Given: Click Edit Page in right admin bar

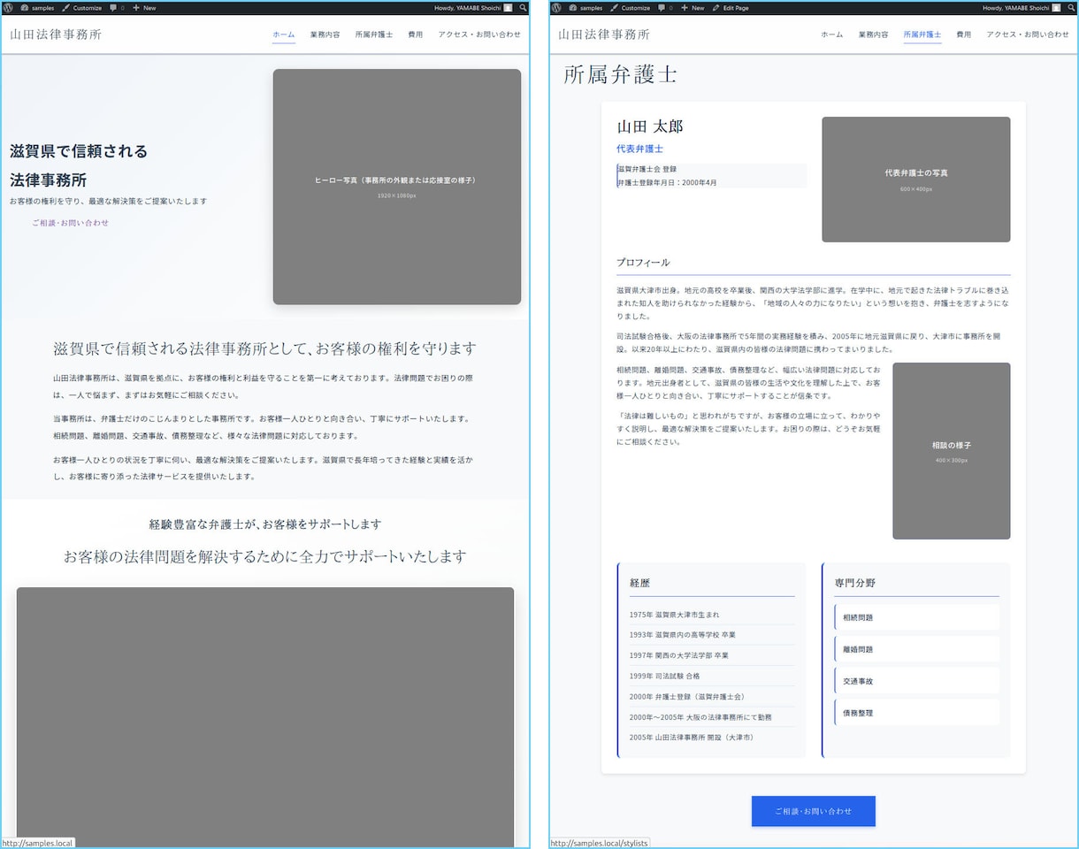Looking at the screenshot, I should click(x=730, y=7).
